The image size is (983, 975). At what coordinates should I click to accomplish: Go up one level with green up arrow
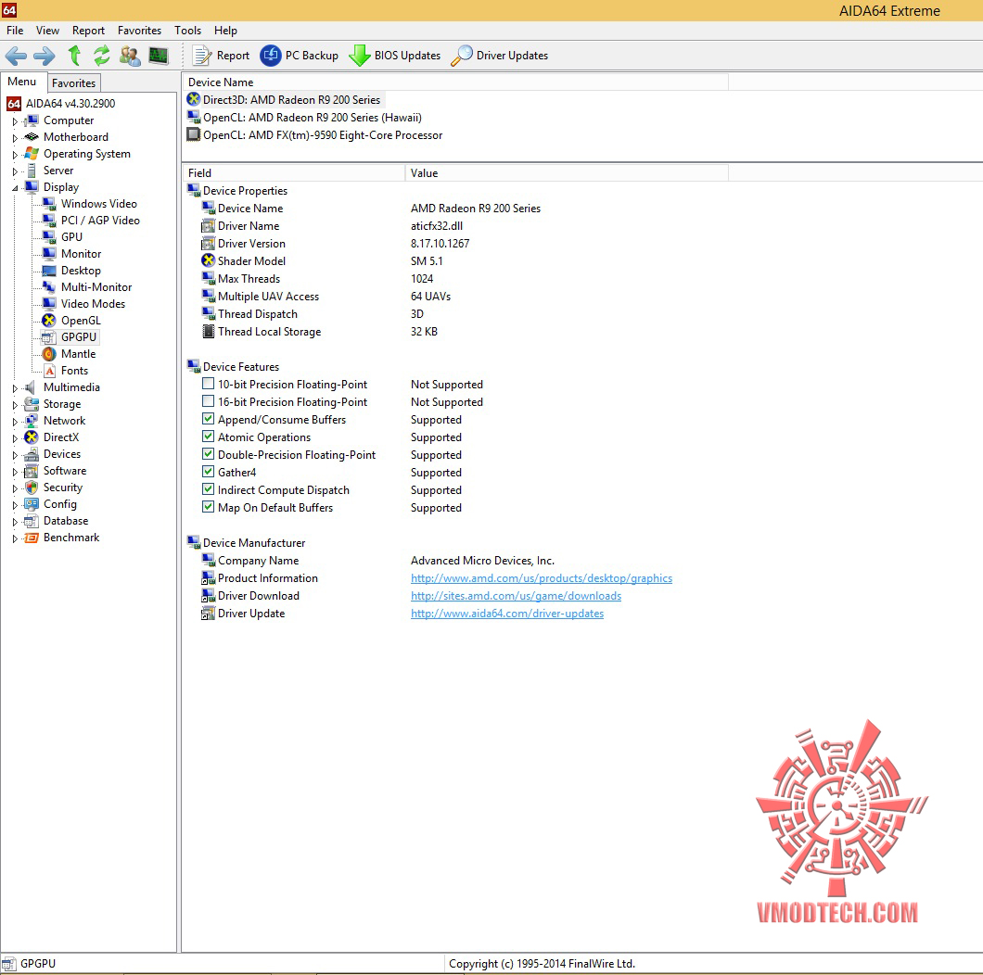tap(74, 56)
